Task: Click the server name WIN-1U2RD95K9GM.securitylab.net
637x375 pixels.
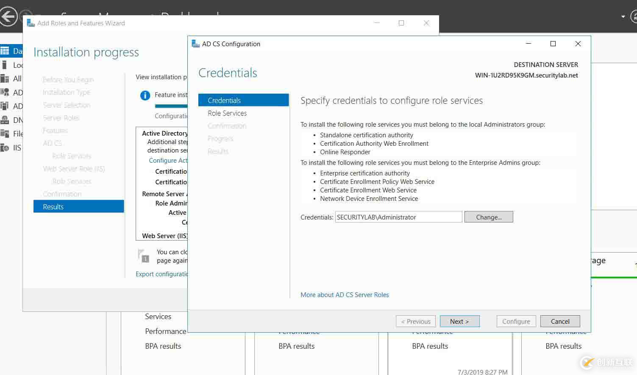Action: coord(526,75)
